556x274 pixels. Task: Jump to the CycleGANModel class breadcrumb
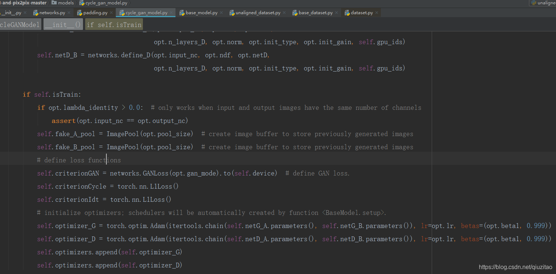(20, 25)
